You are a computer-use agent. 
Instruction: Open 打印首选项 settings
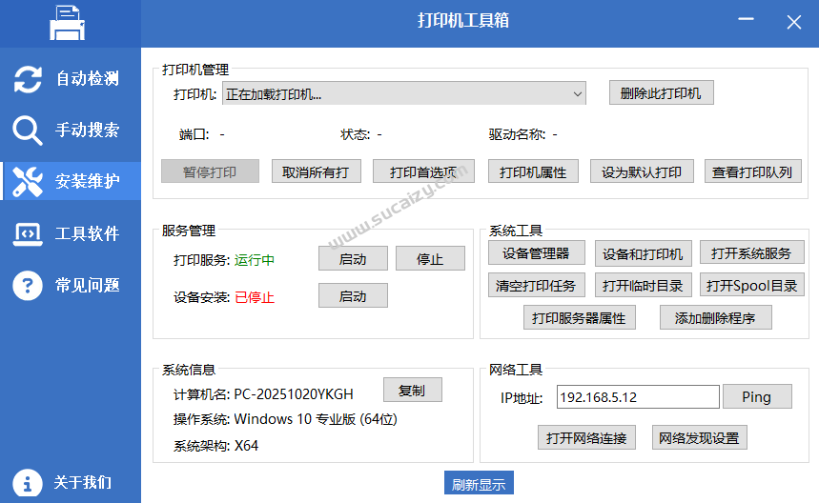pyautogui.click(x=423, y=171)
